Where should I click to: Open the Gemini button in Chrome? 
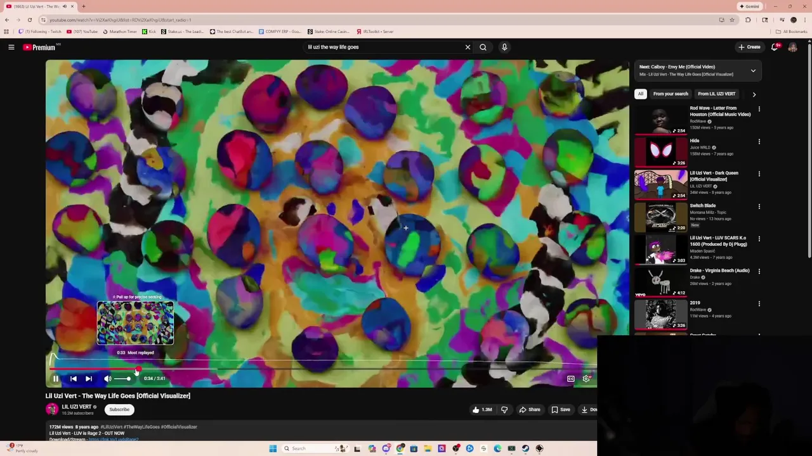pos(749,6)
